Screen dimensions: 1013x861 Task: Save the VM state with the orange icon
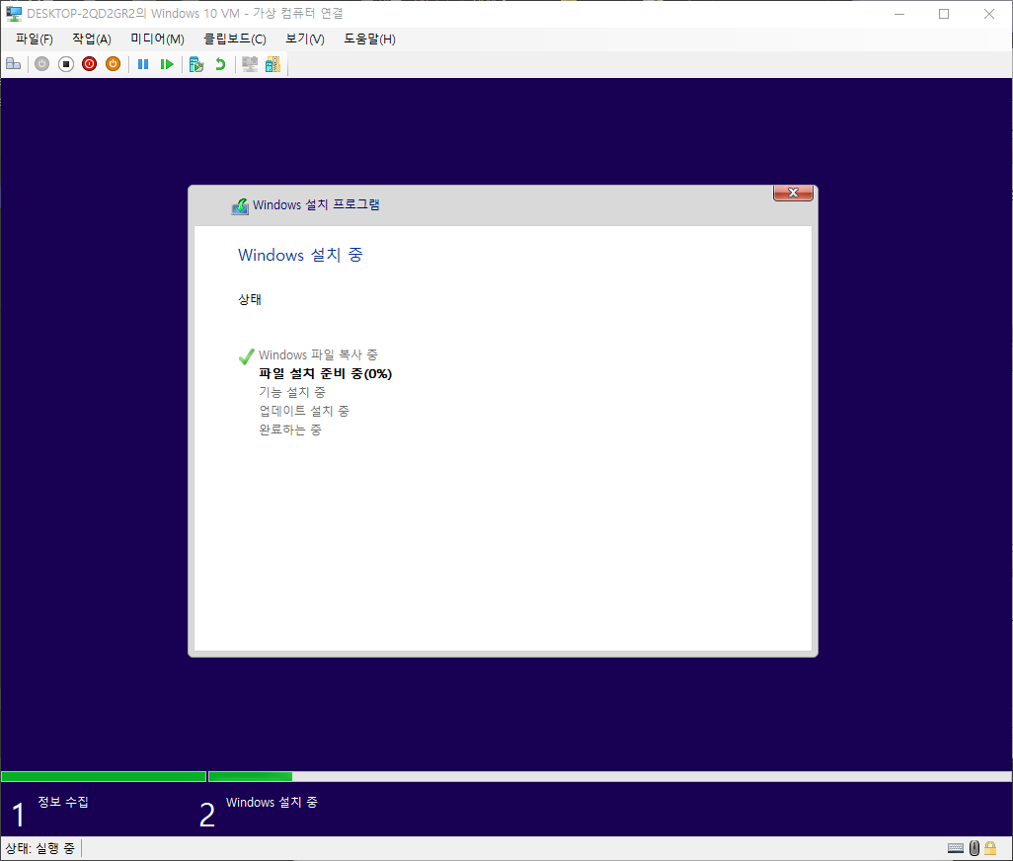click(114, 64)
